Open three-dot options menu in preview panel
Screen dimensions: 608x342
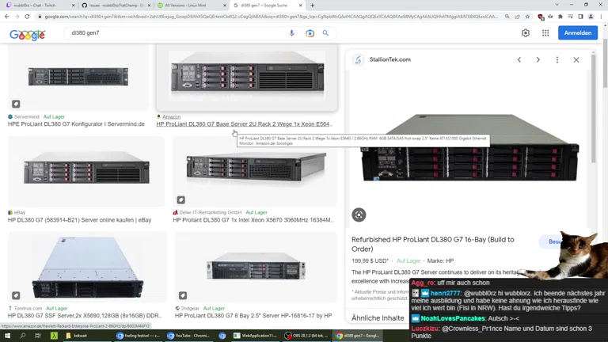point(557,59)
